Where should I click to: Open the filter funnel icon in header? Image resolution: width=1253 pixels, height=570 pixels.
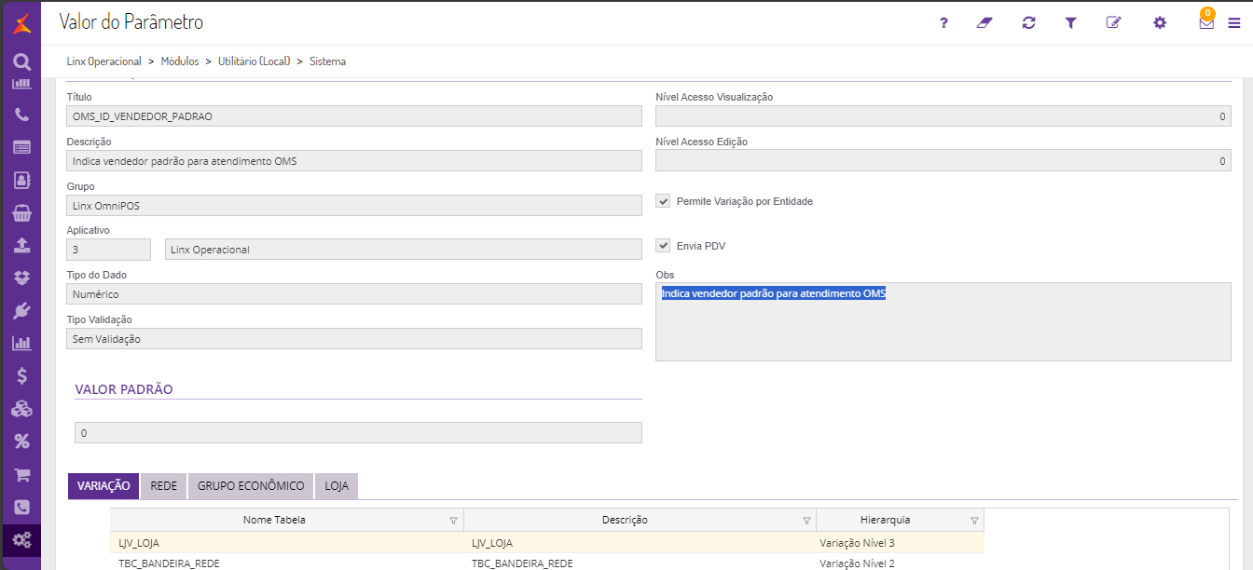click(x=1071, y=23)
